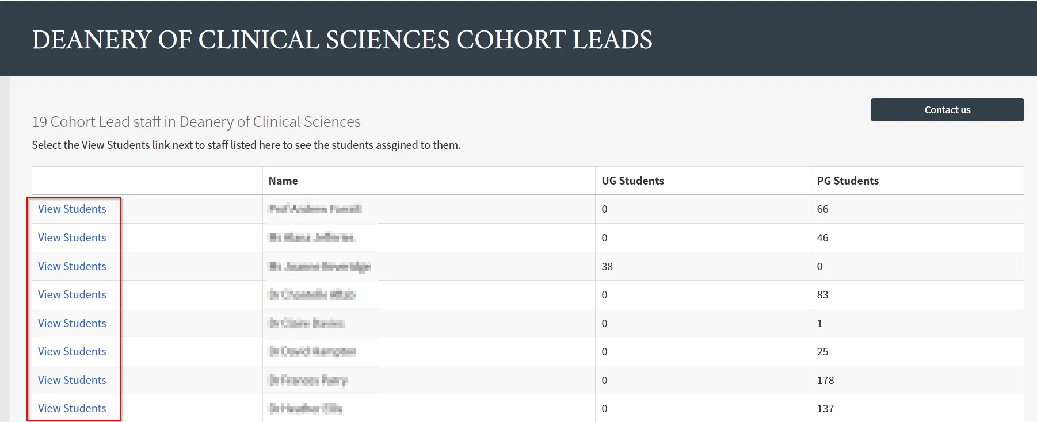View Students for the staff member with 46 PG students
The image size is (1037, 422).
(x=71, y=237)
